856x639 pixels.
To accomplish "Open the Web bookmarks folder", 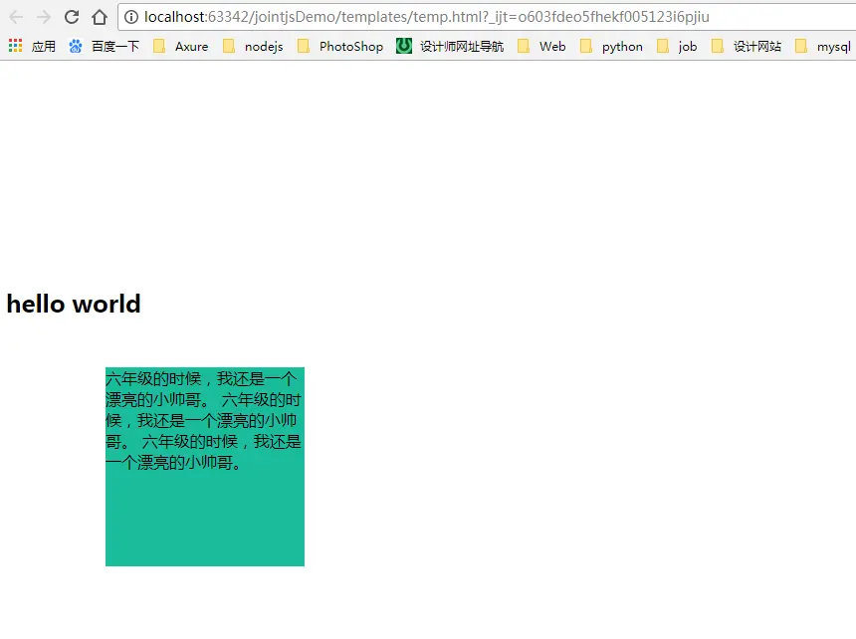I will [541, 47].
